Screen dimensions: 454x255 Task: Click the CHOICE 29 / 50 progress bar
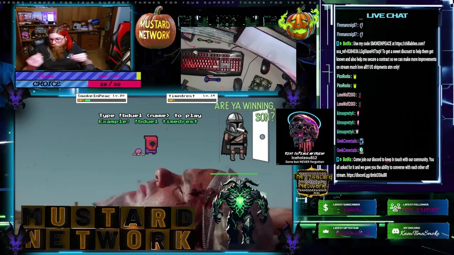pos(78,84)
